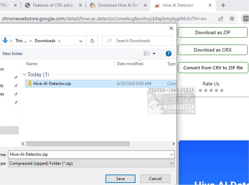Image resolution: width=249 pixels, height=185 pixels.
Task: Collapse the Today (1) group
Action: click(24, 74)
